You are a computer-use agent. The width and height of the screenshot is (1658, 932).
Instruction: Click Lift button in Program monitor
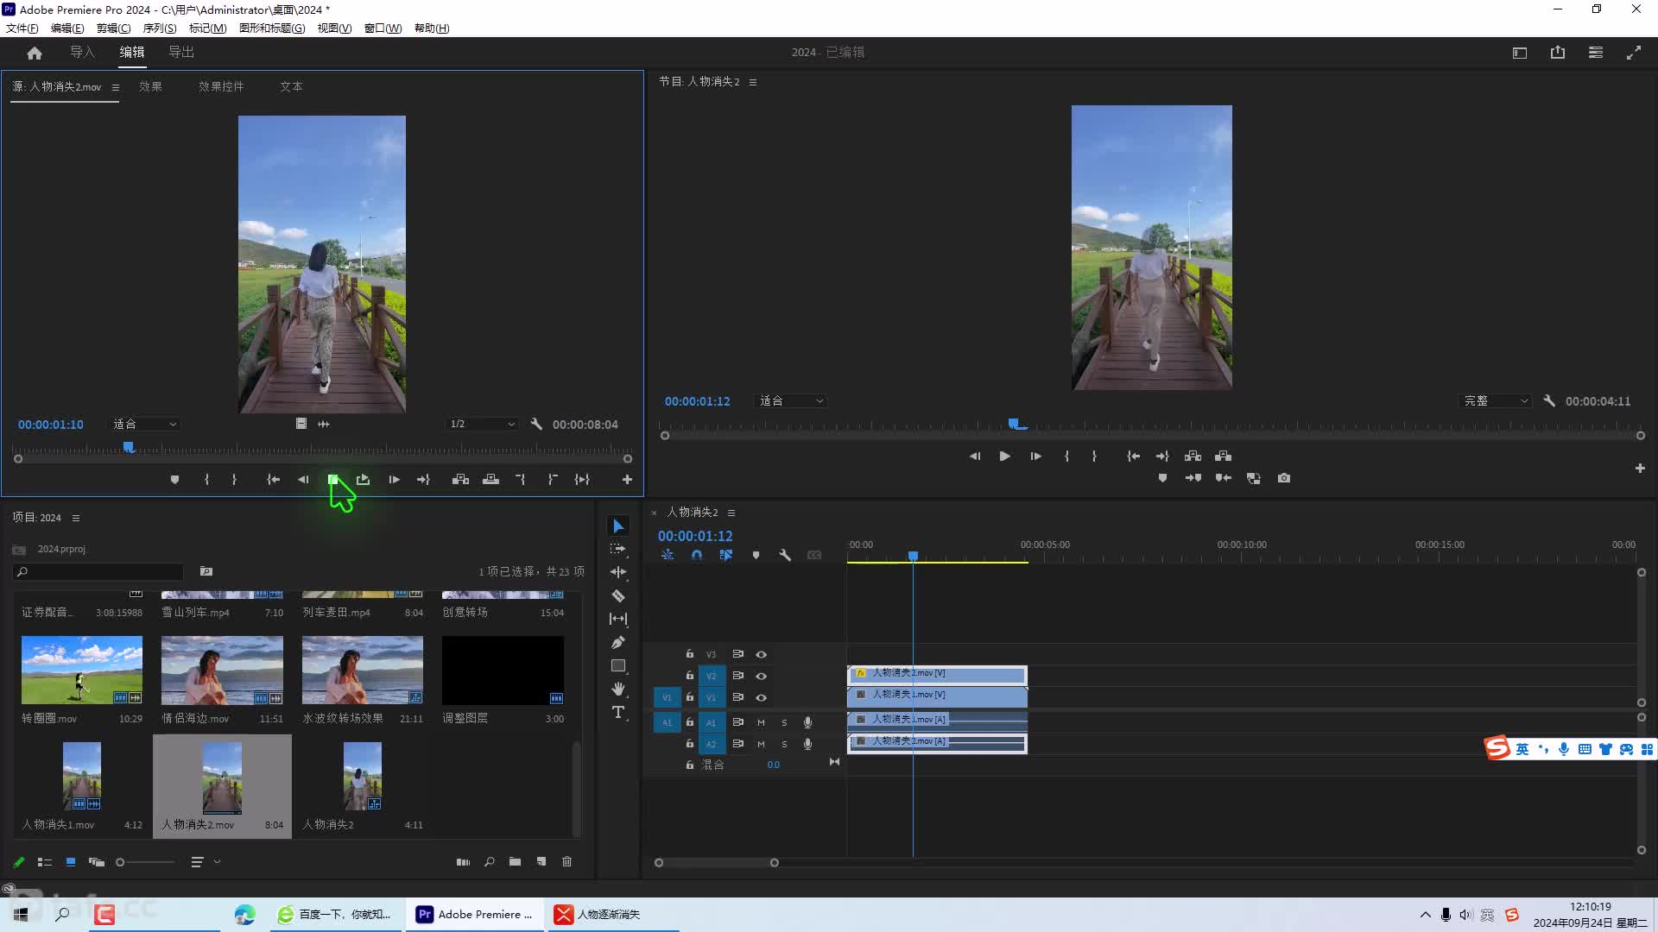(1193, 456)
